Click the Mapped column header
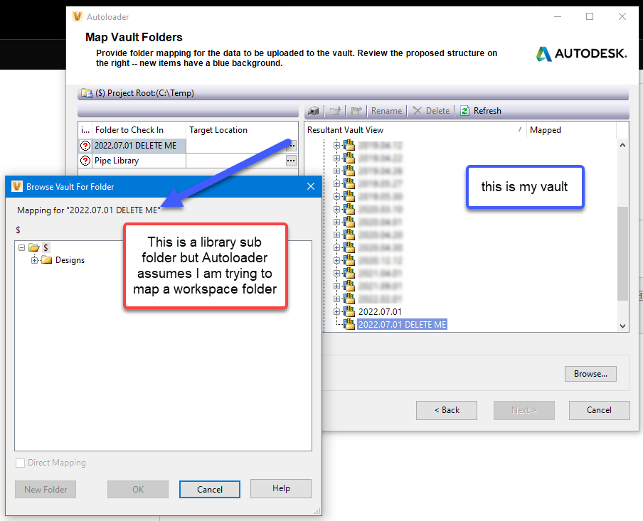 coord(545,130)
